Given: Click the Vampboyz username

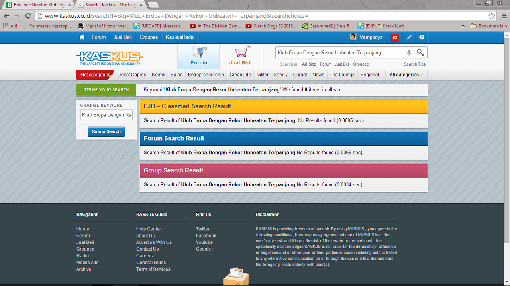Looking at the screenshot, I should (x=371, y=37).
